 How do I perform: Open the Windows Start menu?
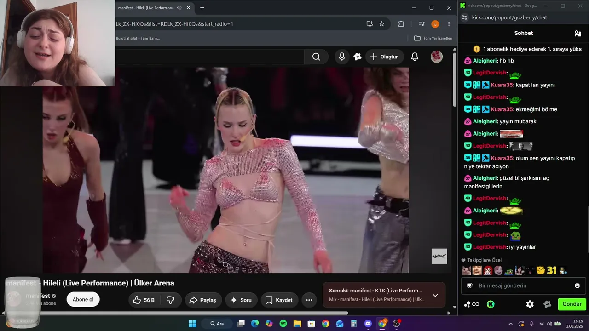pos(192,324)
